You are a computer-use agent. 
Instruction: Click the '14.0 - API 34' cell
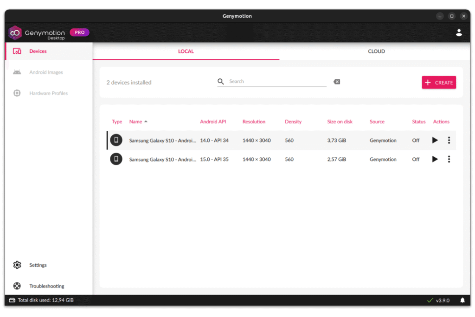point(214,140)
